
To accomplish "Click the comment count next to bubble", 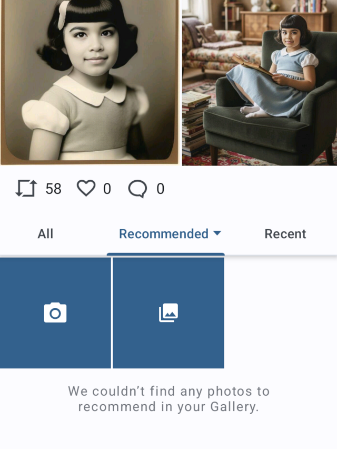I will coord(161,189).
